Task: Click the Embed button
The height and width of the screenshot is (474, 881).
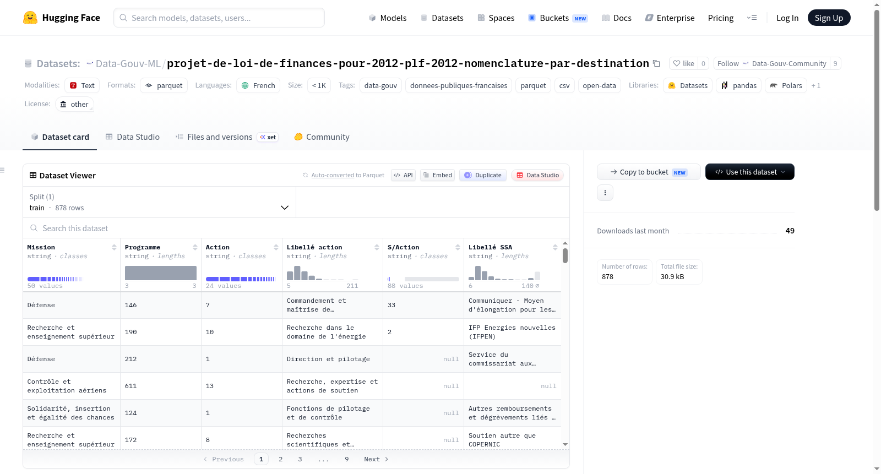Action: point(438,175)
